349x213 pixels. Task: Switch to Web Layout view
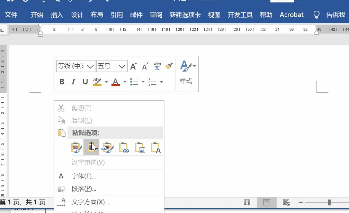coord(286,202)
